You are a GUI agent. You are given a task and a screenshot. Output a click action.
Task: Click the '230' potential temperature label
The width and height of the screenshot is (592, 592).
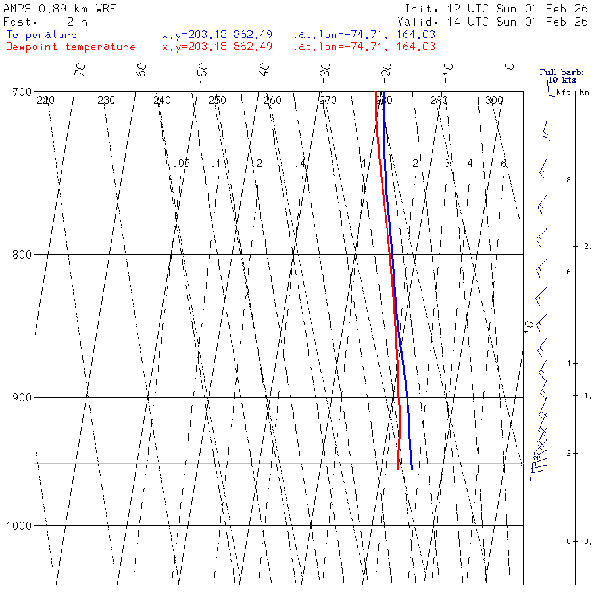click(x=106, y=101)
